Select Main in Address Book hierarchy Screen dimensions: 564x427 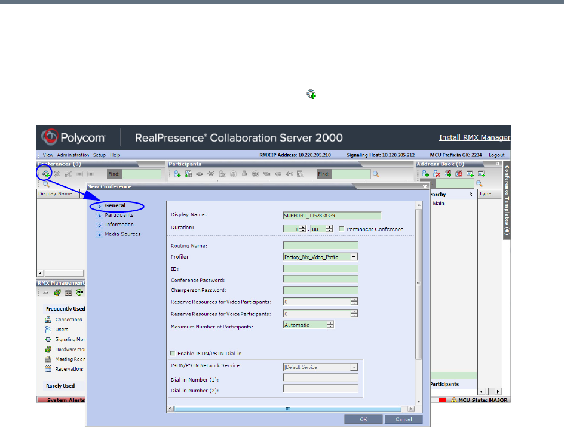pyautogui.click(x=439, y=204)
